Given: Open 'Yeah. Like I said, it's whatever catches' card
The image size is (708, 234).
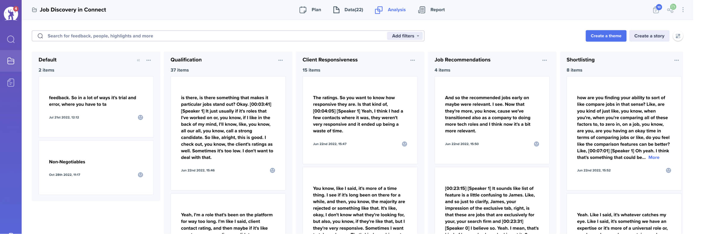Looking at the screenshot, I should (624, 214).
